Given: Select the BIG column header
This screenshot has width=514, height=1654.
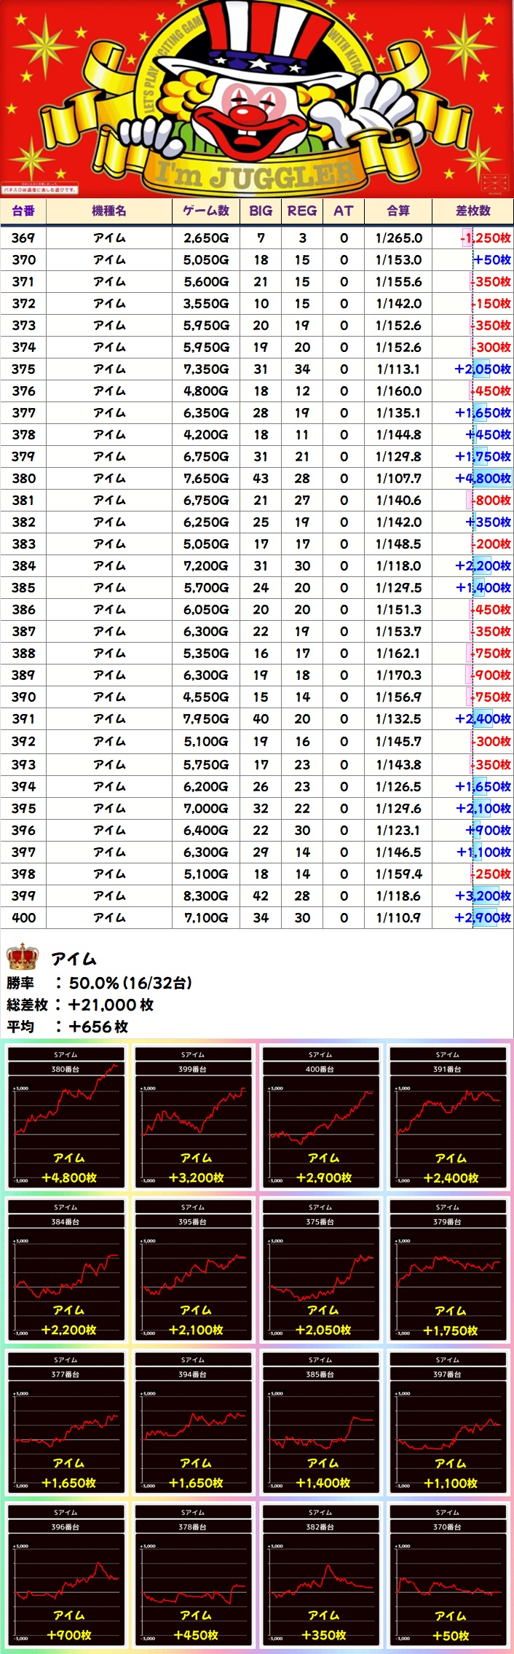Looking at the screenshot, I should [x=261, y=211].
